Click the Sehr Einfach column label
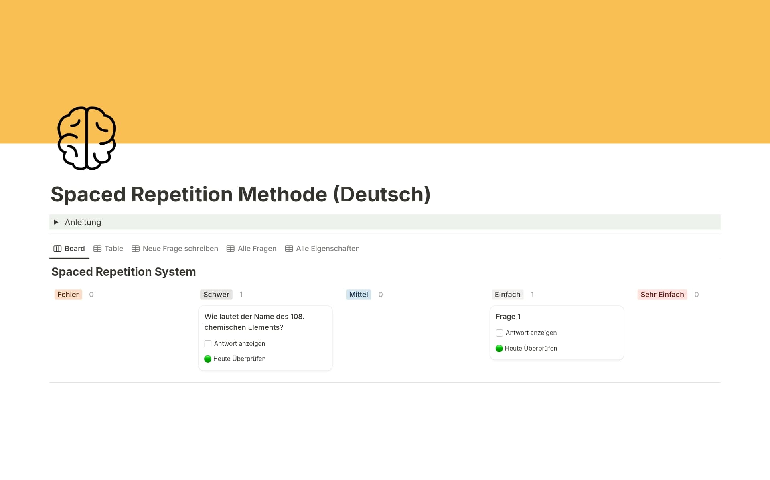 coord(662,295)
